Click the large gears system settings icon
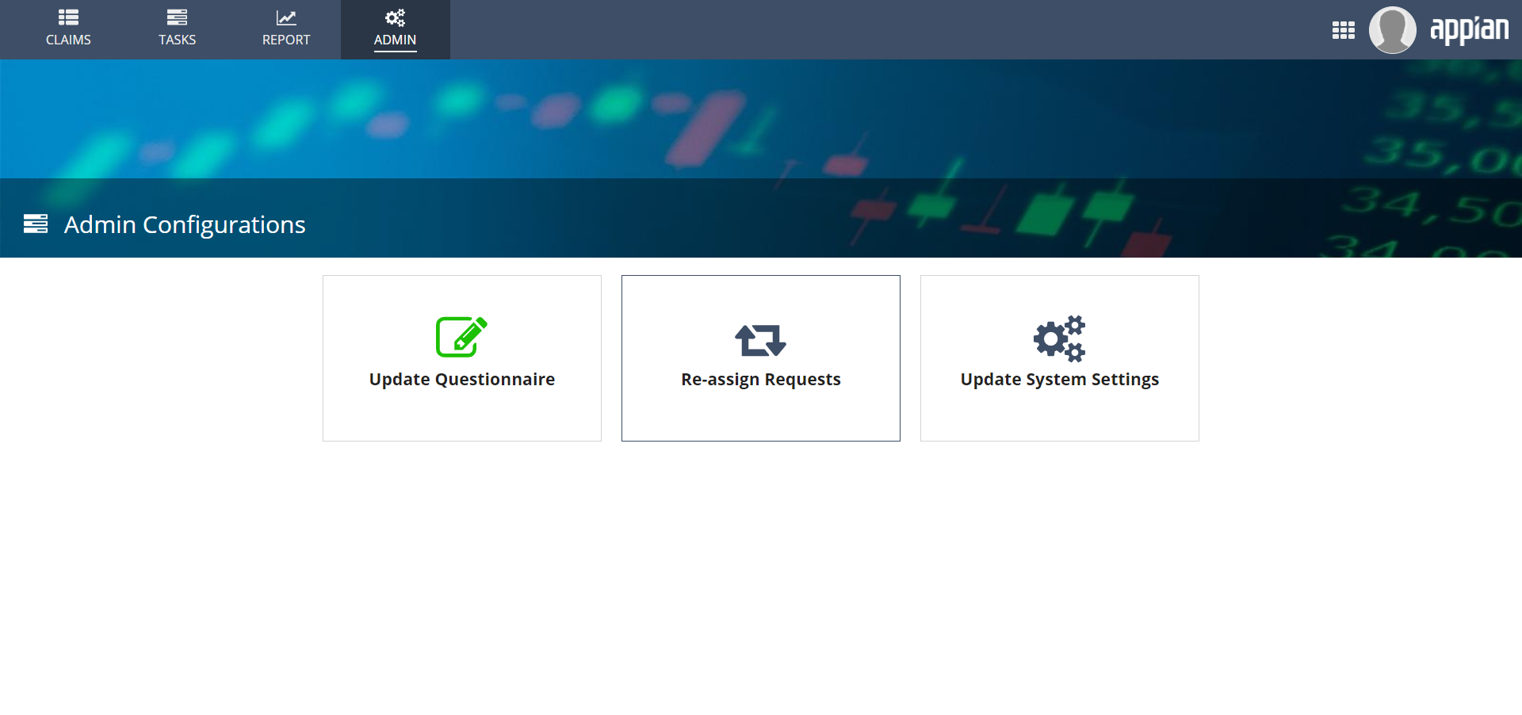1522x715 pixels. point(1059,338)
